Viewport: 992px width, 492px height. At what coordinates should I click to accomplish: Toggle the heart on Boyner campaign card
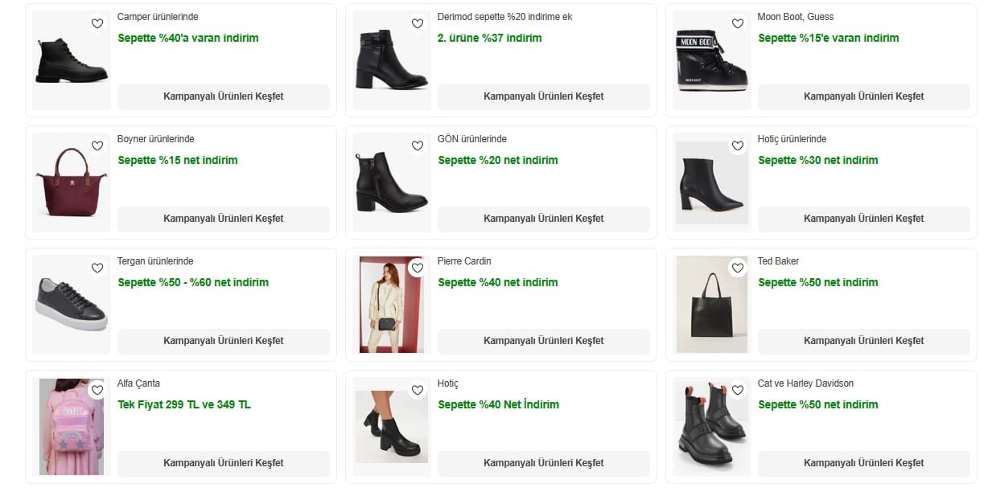coord(97,146)
